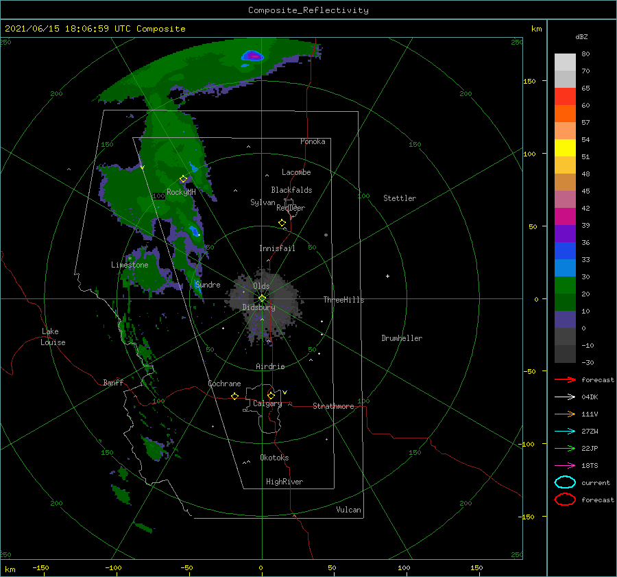The height and width of the screenshot is (577, 617).
Task: Select the purple 36–39 dBZ swatch
Action: 565,233
